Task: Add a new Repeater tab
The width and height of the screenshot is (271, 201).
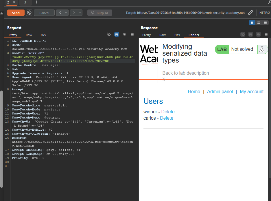Action: click(x=36, y=2)
